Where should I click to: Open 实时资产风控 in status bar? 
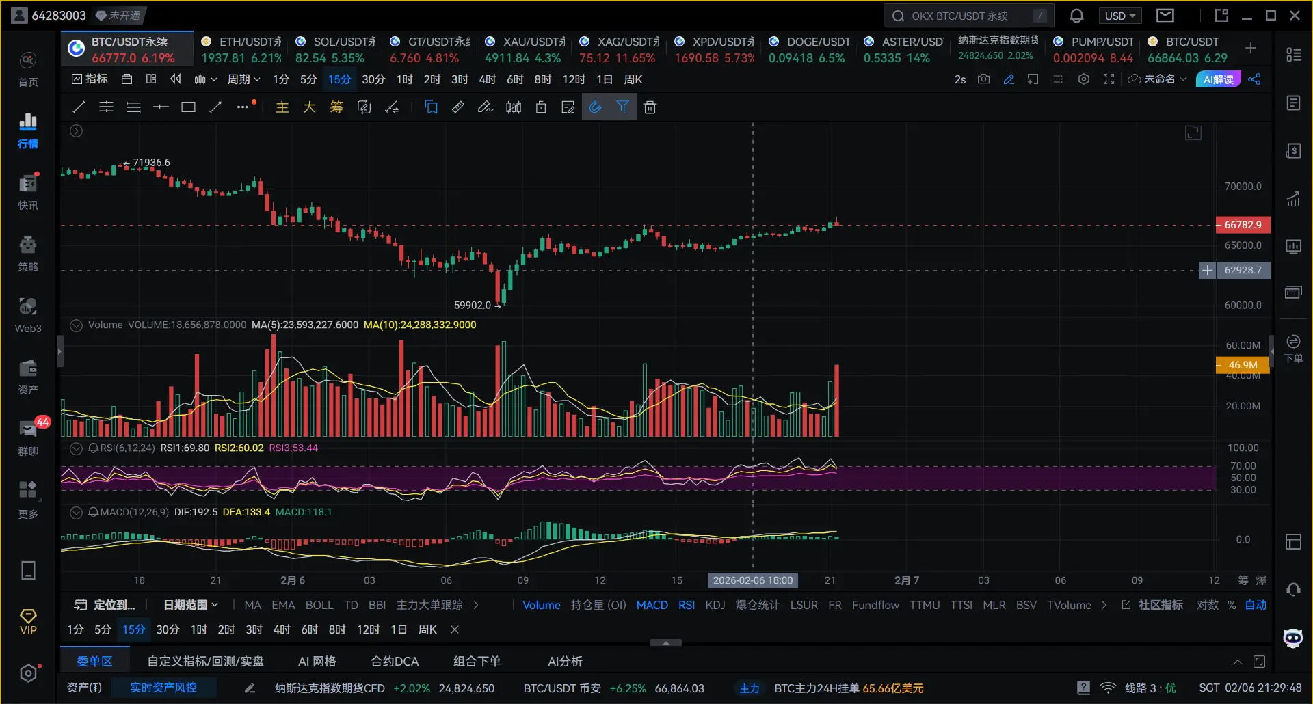click(x=163, y=688)
